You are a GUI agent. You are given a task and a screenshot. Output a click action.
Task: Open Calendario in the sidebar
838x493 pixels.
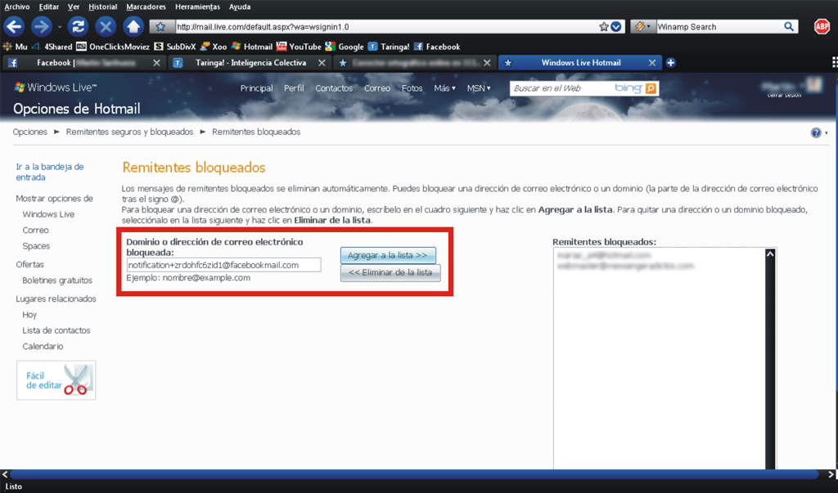click(43, 347)
